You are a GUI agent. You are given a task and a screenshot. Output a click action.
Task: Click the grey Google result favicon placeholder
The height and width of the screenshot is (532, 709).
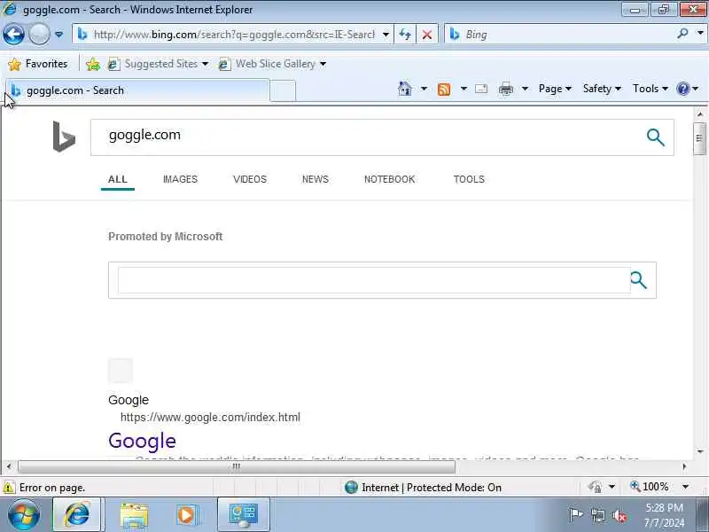121,371
